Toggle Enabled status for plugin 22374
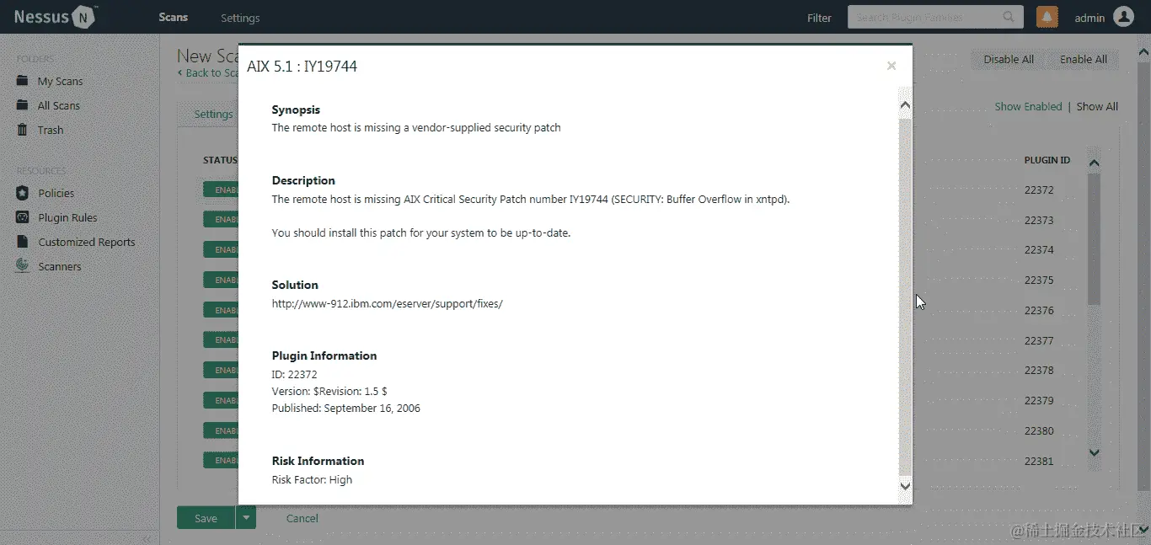 pyautogui.click(x=222, y=250)
